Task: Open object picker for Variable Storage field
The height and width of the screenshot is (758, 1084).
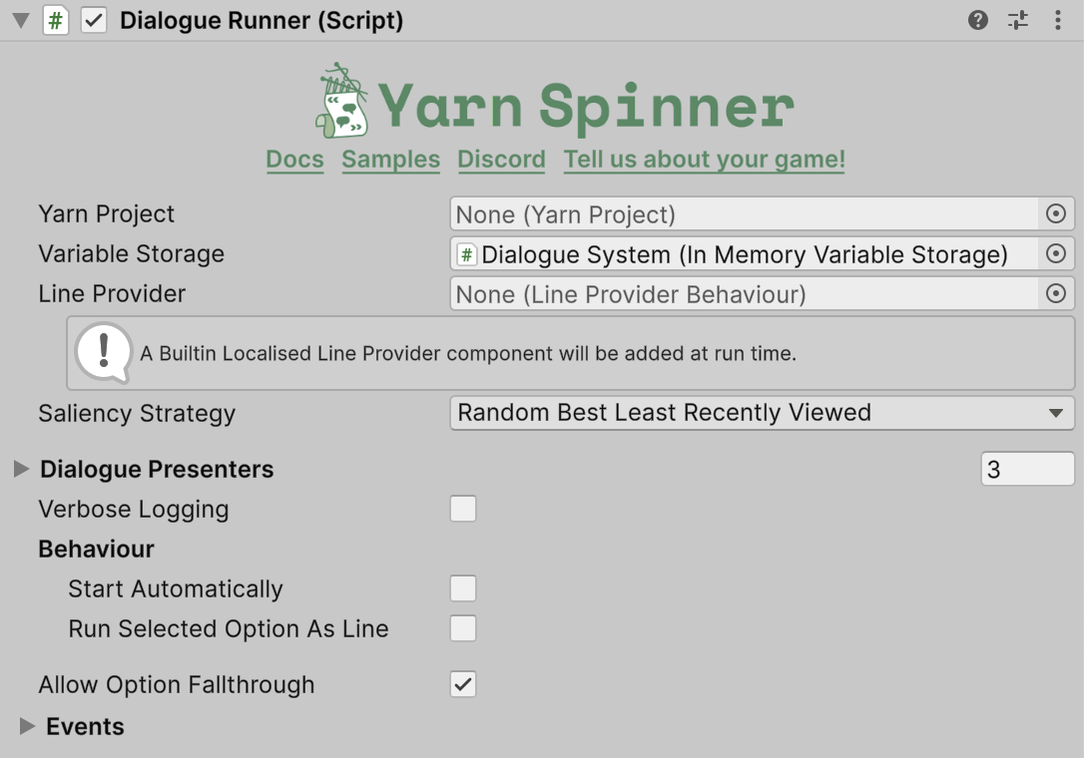Action: pos(1056,253)
